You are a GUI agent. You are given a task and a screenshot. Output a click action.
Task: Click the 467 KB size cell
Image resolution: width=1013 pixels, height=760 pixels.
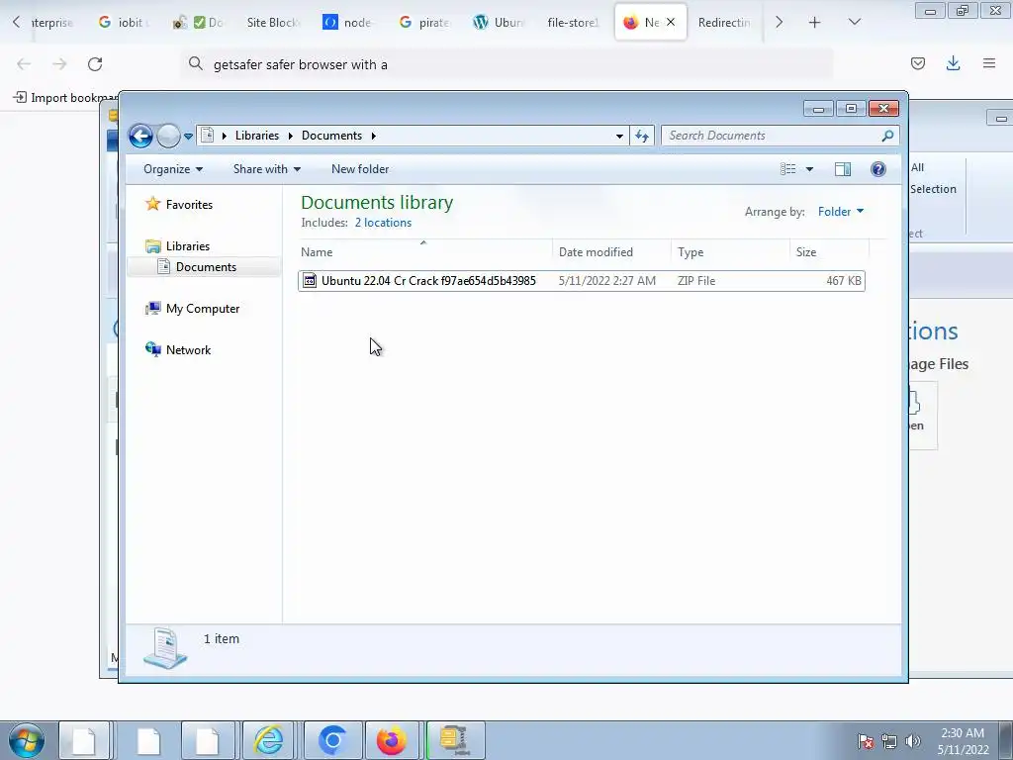point(843,281)
